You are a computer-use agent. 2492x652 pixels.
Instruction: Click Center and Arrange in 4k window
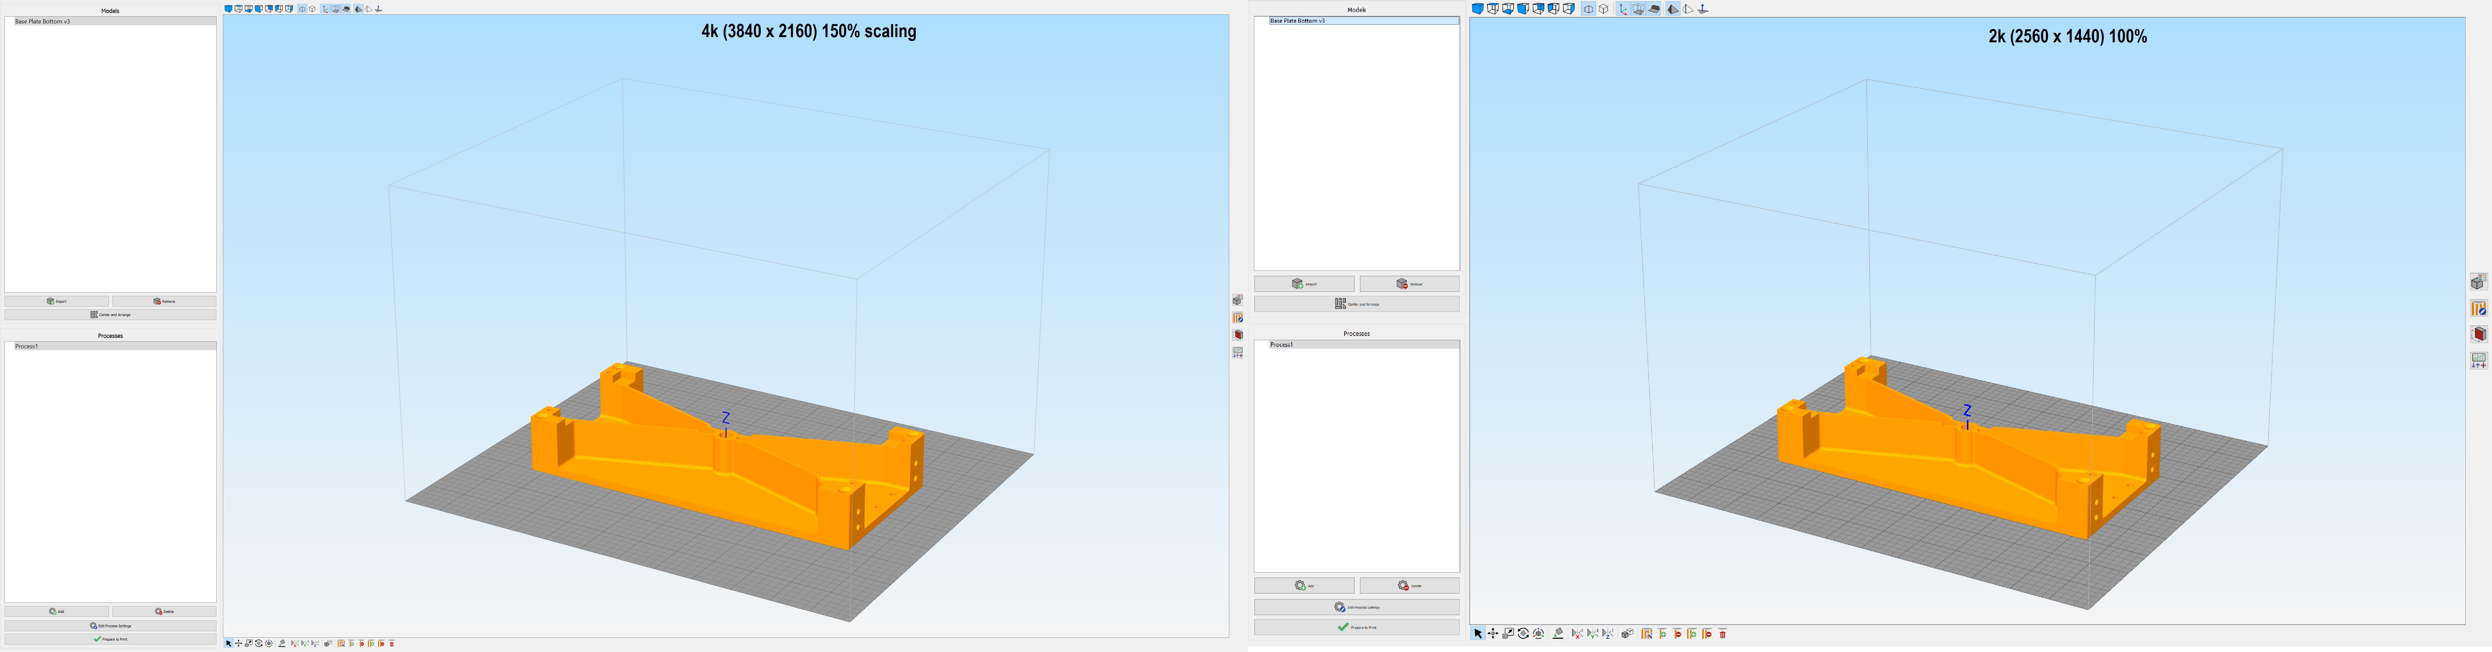click(x=110, y=315)
